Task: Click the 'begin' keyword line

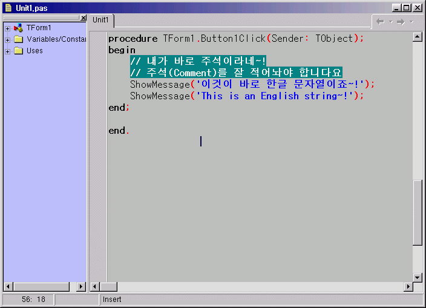Action: pyautogui.click(x=122, y=50)
